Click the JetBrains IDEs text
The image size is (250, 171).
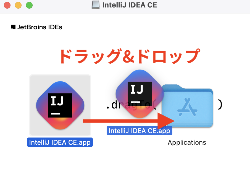pos(40,27)
